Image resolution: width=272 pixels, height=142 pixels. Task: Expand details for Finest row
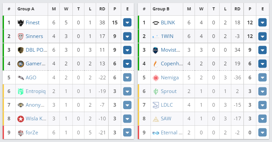click(x=127, y=23)
